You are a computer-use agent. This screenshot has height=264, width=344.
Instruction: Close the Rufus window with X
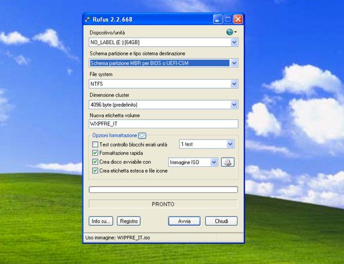[238, 19]
